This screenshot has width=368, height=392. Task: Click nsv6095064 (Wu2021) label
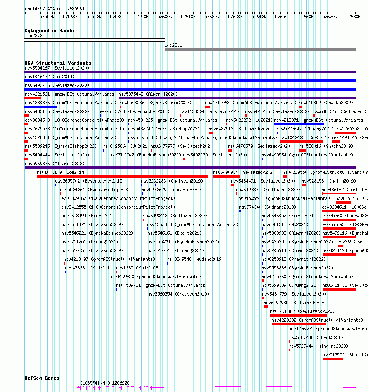[x=126, y=146]
